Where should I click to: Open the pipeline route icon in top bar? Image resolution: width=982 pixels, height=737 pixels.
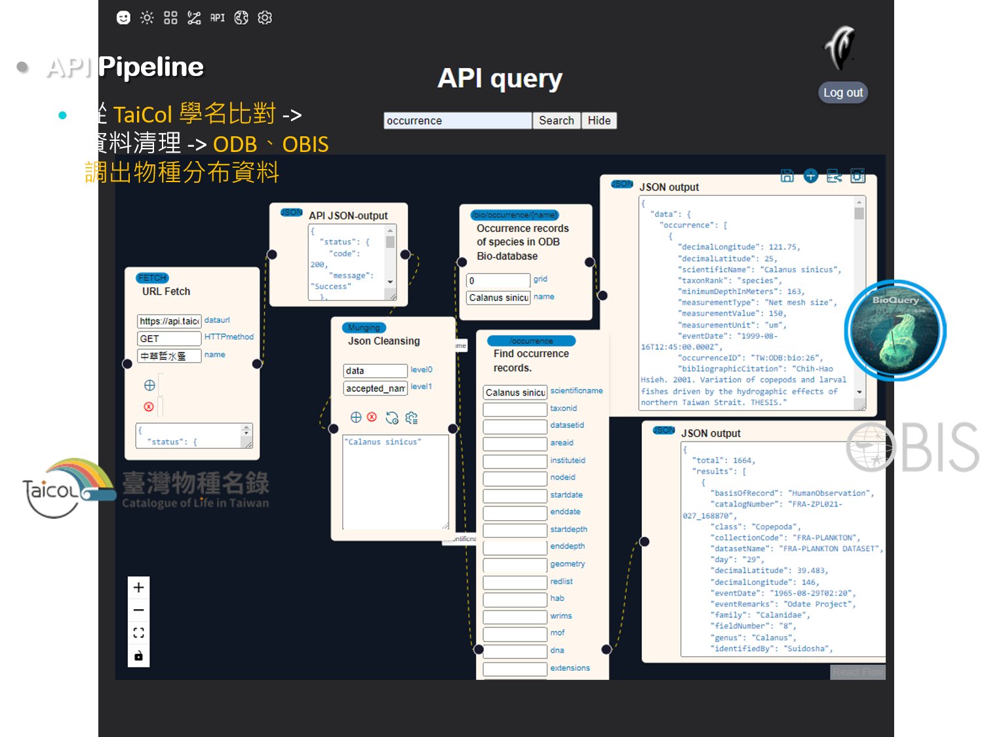pos(194,18)
